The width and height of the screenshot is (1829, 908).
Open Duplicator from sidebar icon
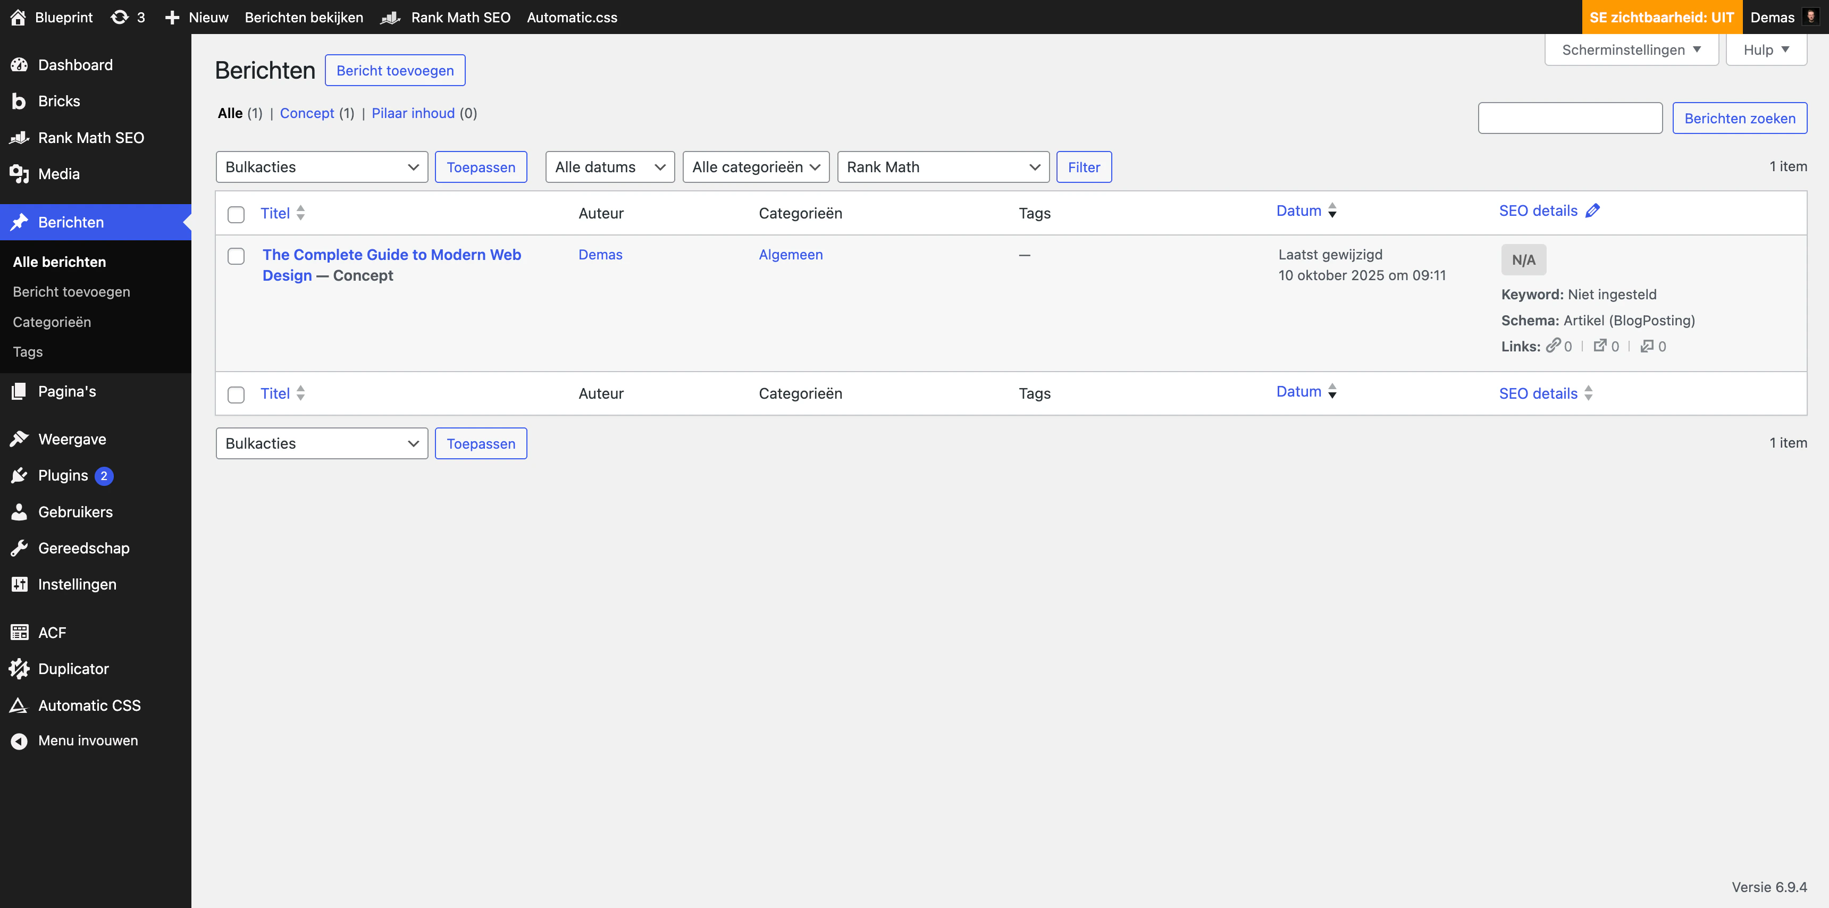click(19, 669)
